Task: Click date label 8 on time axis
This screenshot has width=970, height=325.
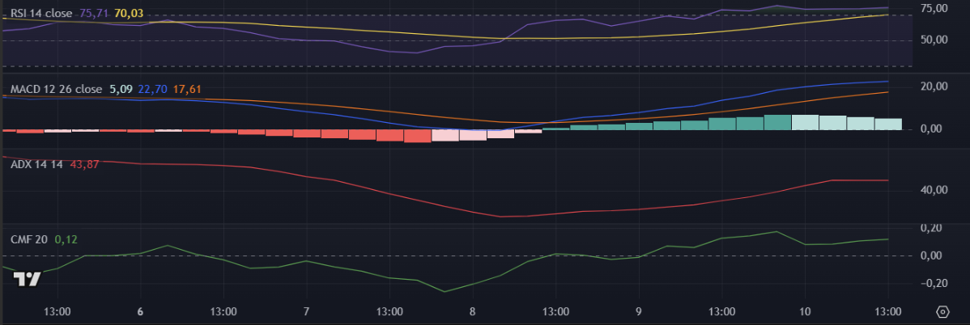Action: coord(472,311)
